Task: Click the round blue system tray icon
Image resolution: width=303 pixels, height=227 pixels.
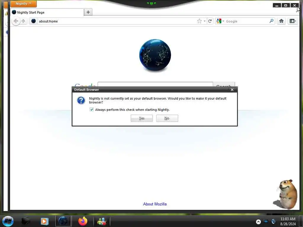Action: click(x=273, y=221)
